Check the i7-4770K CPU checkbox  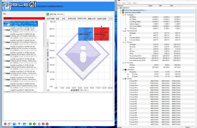(x=5, y=61)
